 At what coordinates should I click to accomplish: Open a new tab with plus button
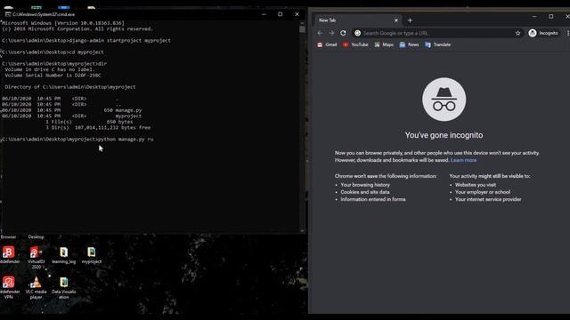pyautogui.click(x=410, y=20)
